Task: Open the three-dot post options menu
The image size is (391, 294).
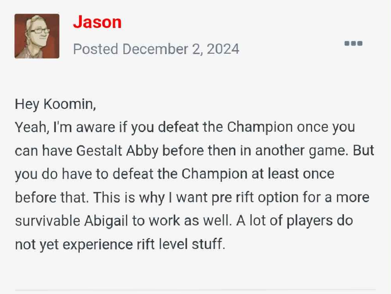Action: tap(353, 43)
